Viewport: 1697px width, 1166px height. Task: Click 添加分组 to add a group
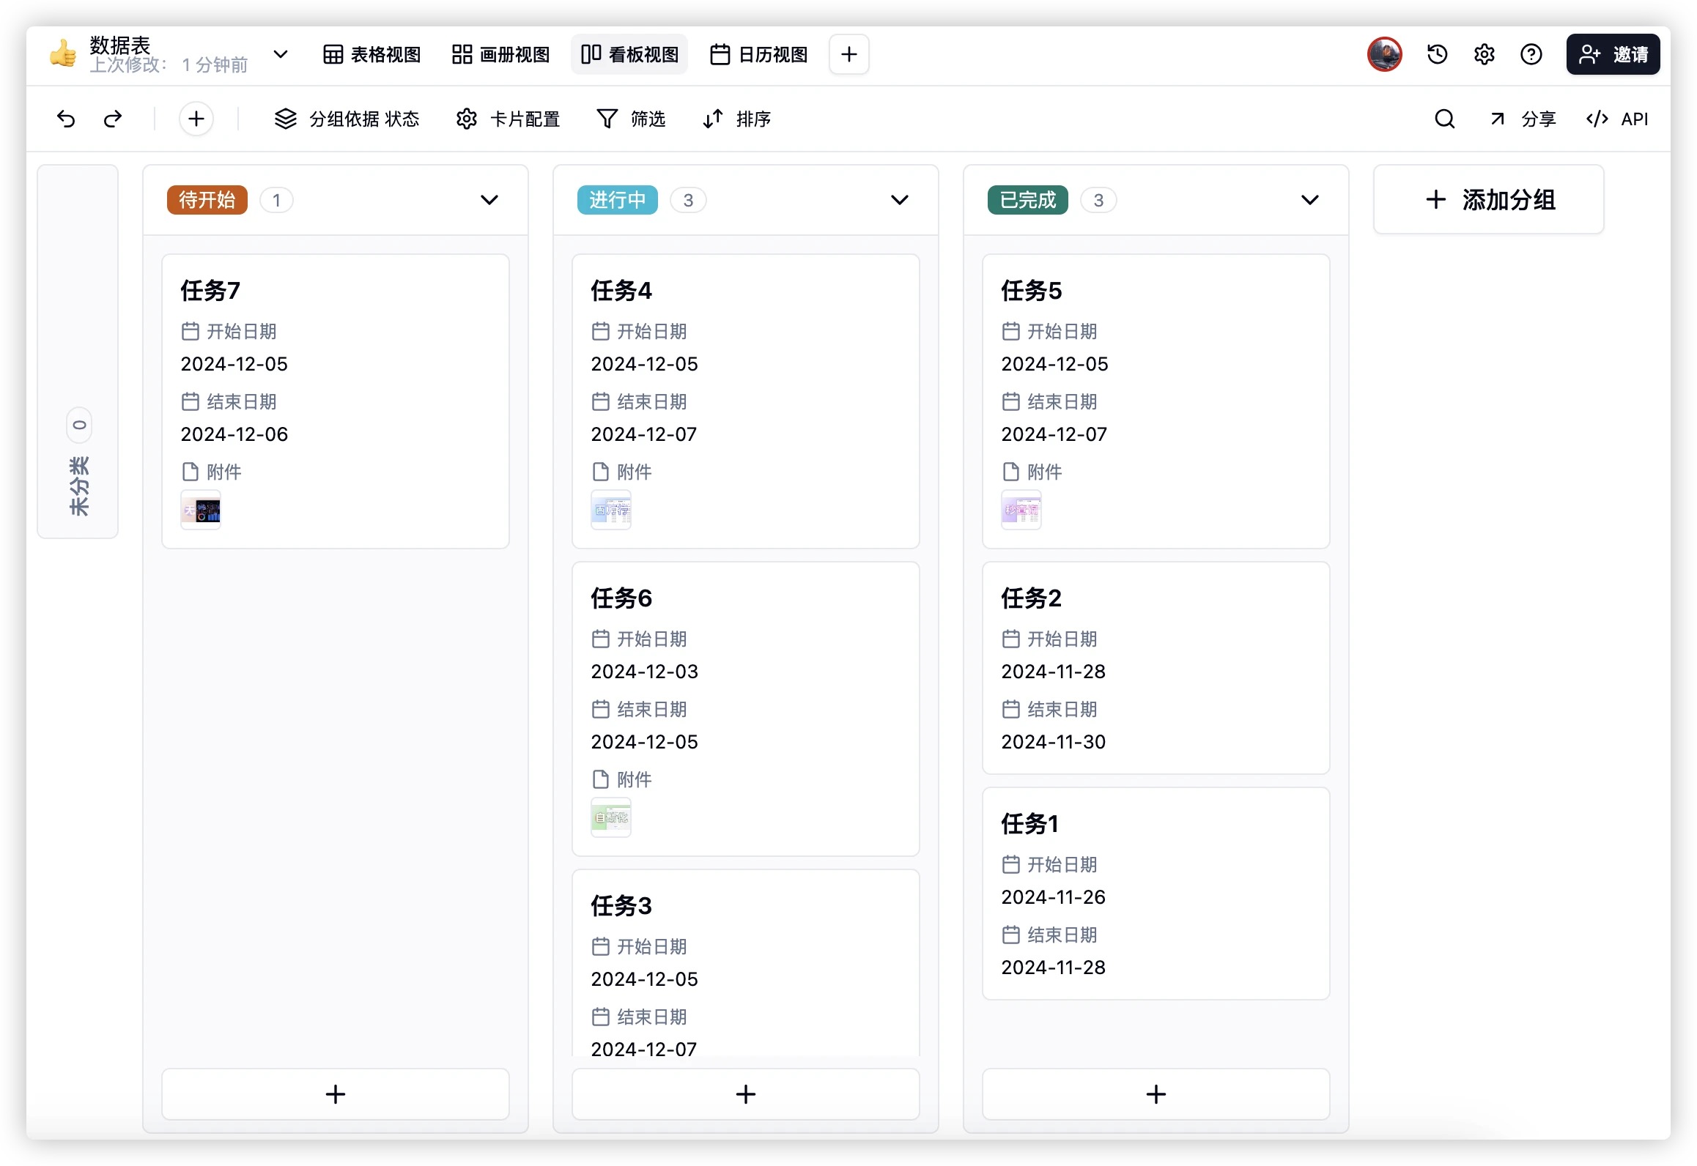[x=1489, y=200]
